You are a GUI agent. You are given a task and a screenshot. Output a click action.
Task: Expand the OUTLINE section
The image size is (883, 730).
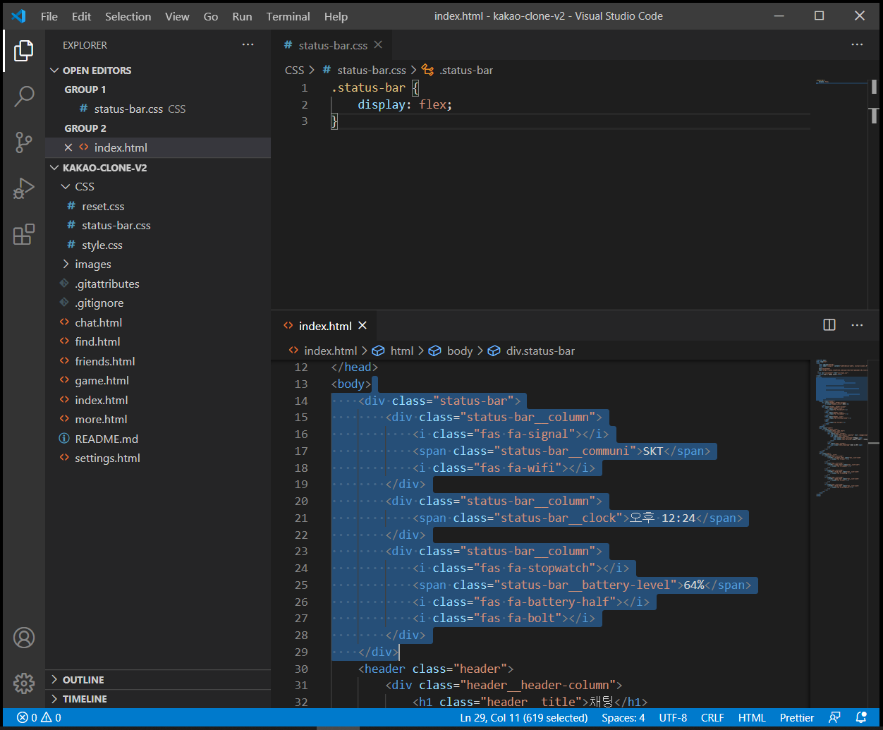[83, 680]
